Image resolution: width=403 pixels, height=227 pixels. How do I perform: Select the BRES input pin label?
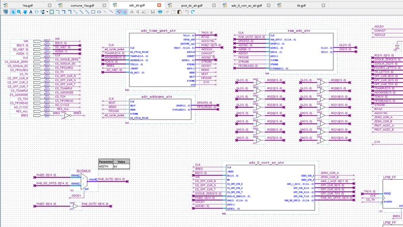tap(25, 115)
